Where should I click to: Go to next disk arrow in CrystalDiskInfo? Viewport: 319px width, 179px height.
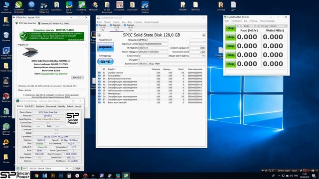pyautogui.click(x=204, y=35)
